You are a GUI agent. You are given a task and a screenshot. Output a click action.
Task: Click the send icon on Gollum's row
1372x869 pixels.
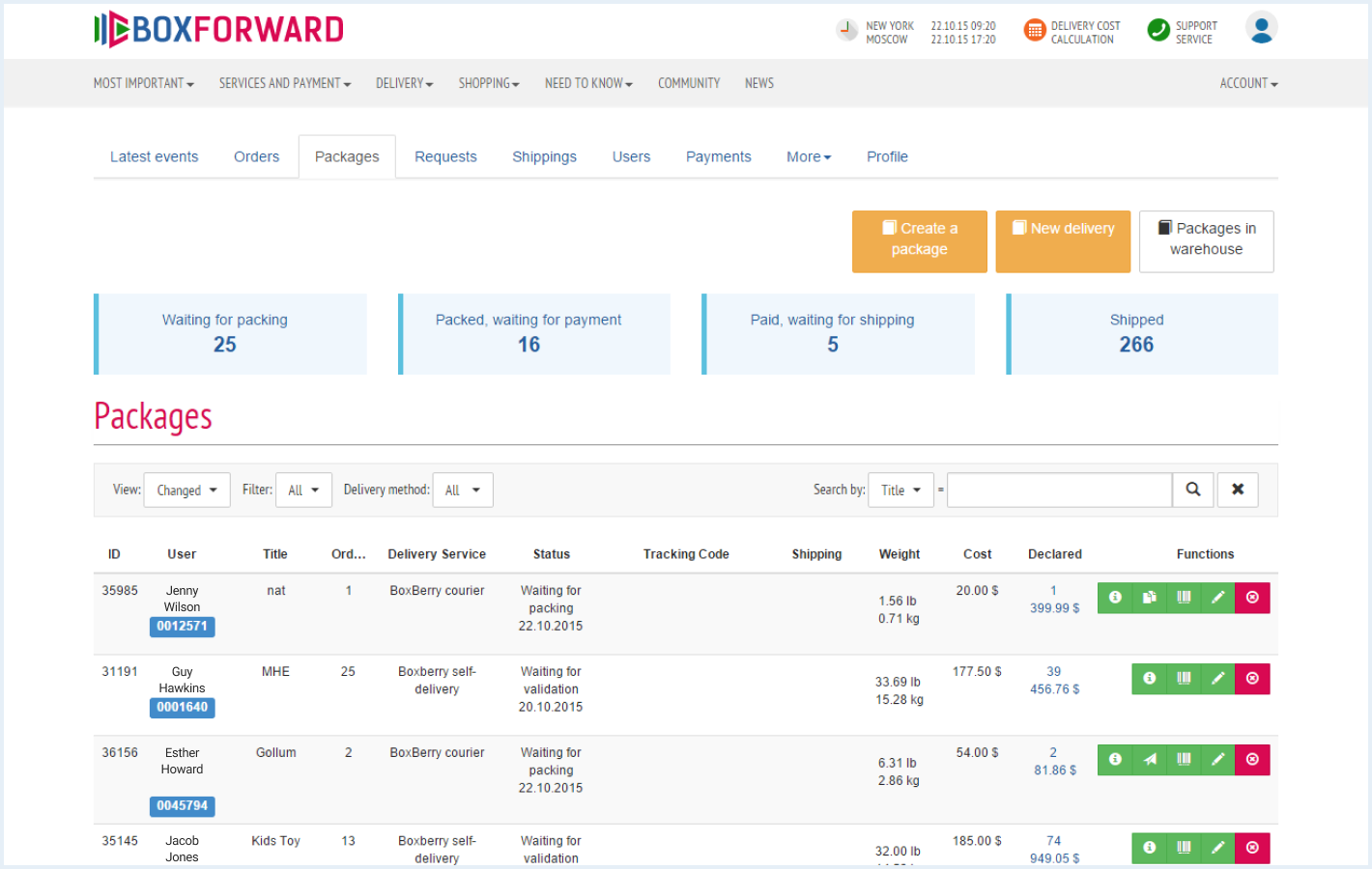pyautogui.click(x=1149, y=760)
